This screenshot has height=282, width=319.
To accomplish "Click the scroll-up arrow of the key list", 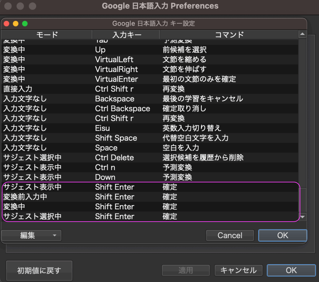I will [302, 34].
